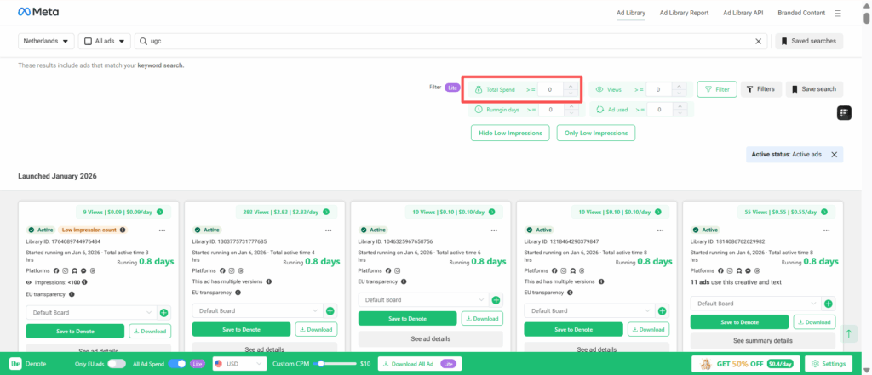Add new board with plus on ad 1218464290379847

point(662,311)
